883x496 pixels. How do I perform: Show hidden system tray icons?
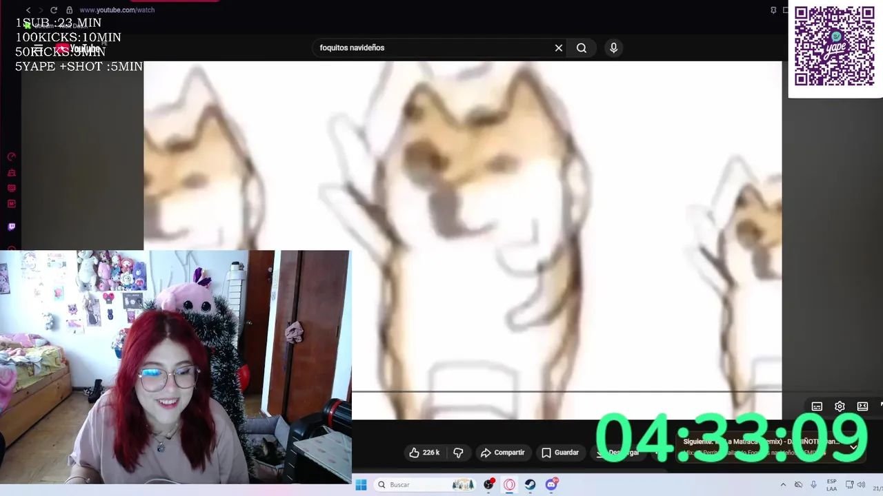click(x=783, y=485)
